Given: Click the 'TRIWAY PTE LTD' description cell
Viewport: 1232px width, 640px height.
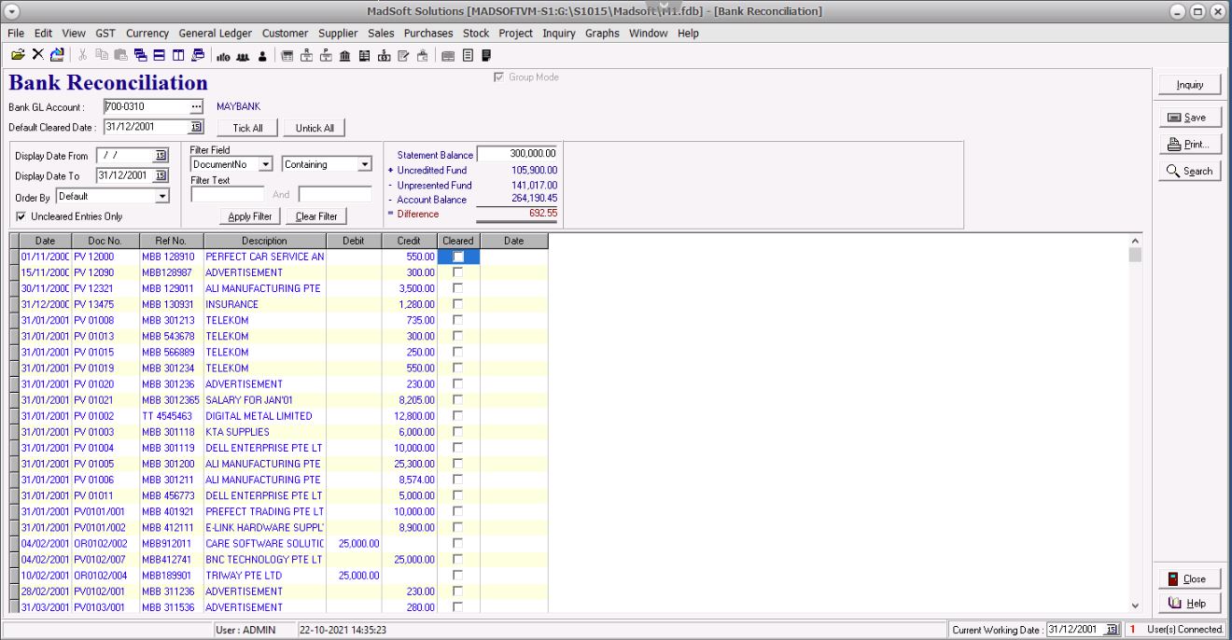Looking at the screenshot, I should (264, 576).
